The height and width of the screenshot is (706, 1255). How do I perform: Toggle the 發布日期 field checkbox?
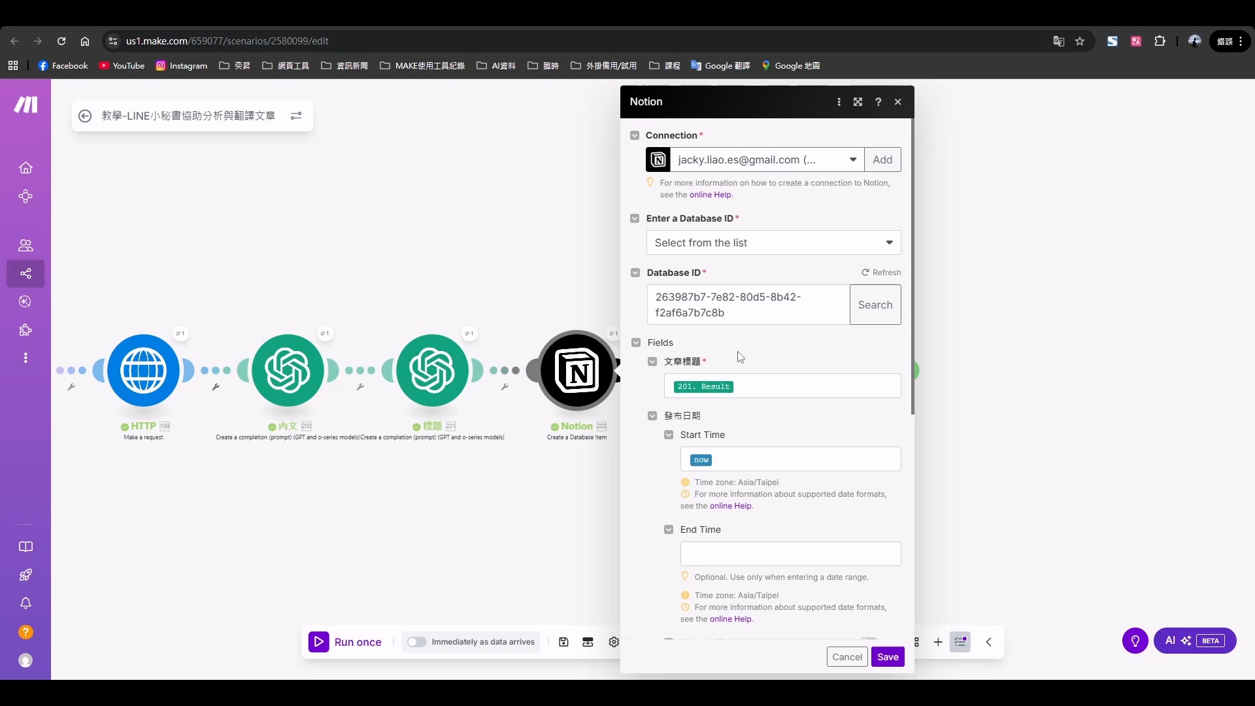[652, 416]
